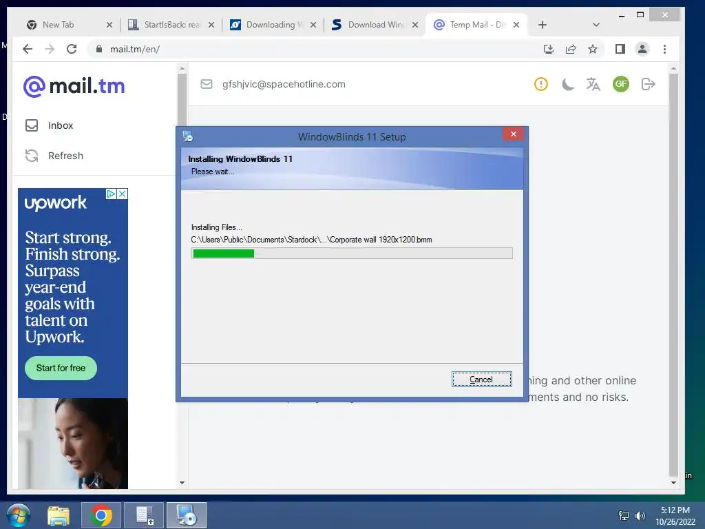
Task: Bookmark this page with star icon
Action: [593, 49]
